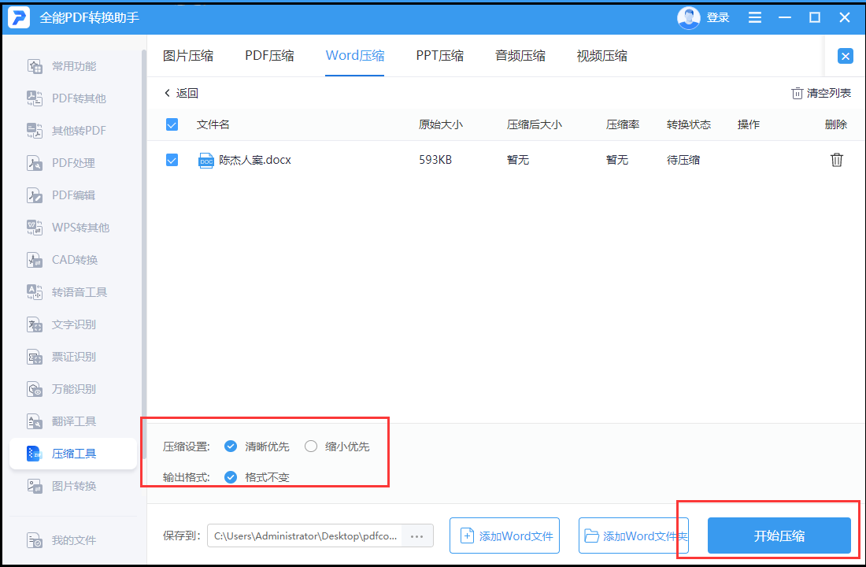866x567 pixels.
Task: Select 格式不变 output format option
Action: tap(257, 477)
